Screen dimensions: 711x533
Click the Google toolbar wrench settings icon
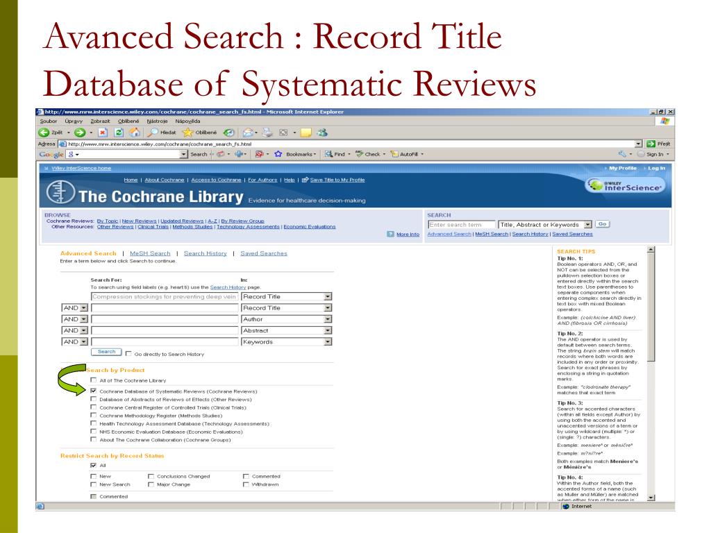[x=622, y=154]
